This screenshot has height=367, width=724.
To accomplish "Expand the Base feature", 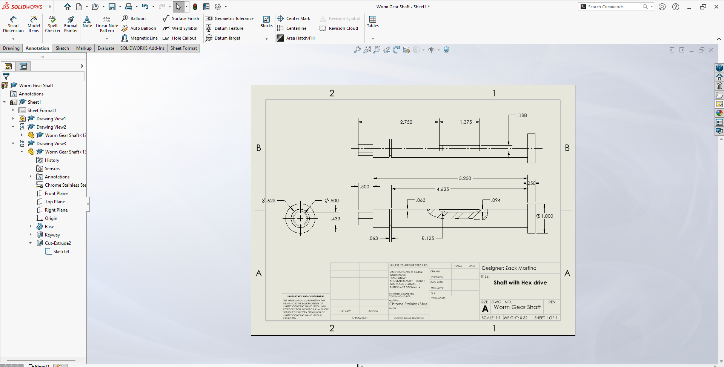I will tap(31, 226).
